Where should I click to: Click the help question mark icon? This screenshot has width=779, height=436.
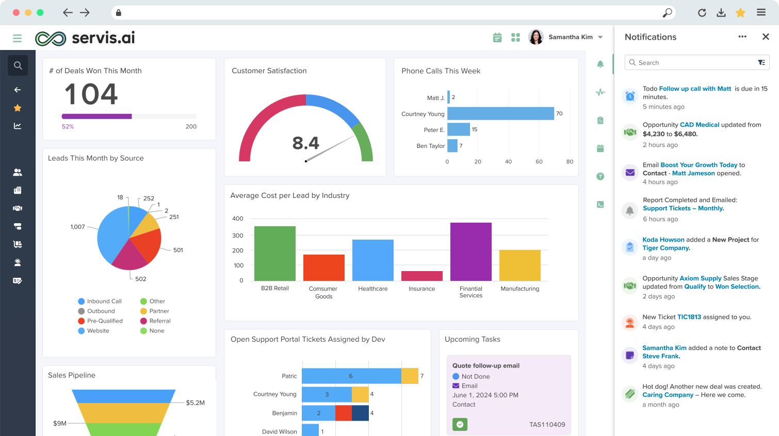click(x=600, y=176)
